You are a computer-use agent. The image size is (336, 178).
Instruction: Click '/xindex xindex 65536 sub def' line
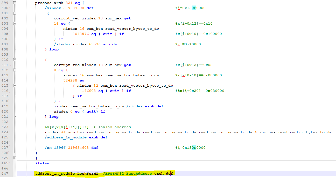87,44
